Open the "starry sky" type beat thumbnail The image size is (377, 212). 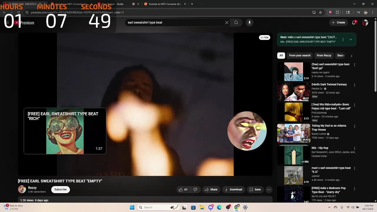[x=293, y=194]
